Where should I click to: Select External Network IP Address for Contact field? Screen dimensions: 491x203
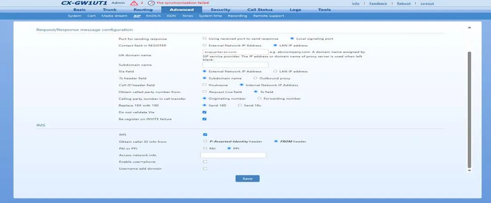point(204,46)
